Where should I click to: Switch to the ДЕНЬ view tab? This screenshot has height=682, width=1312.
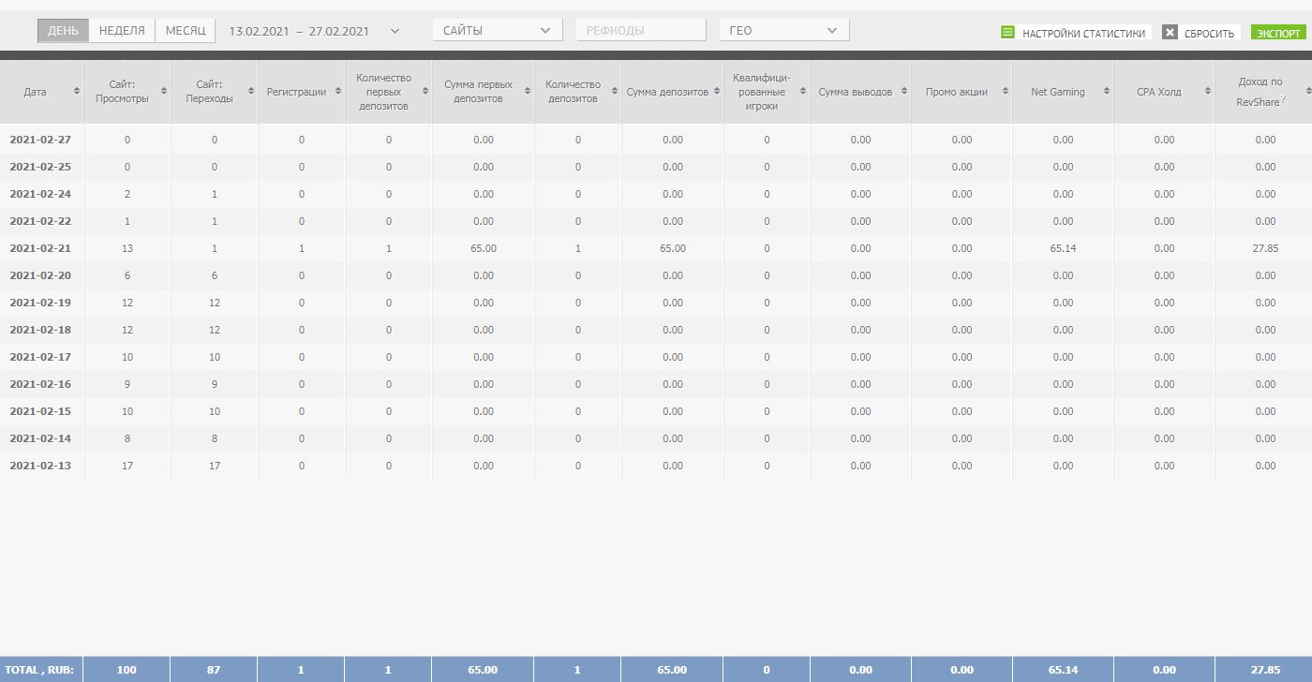(x=64, y=31)
